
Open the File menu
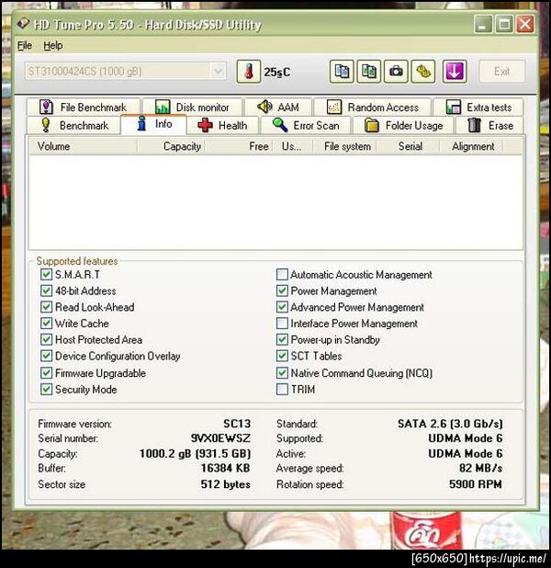point(25,45)
